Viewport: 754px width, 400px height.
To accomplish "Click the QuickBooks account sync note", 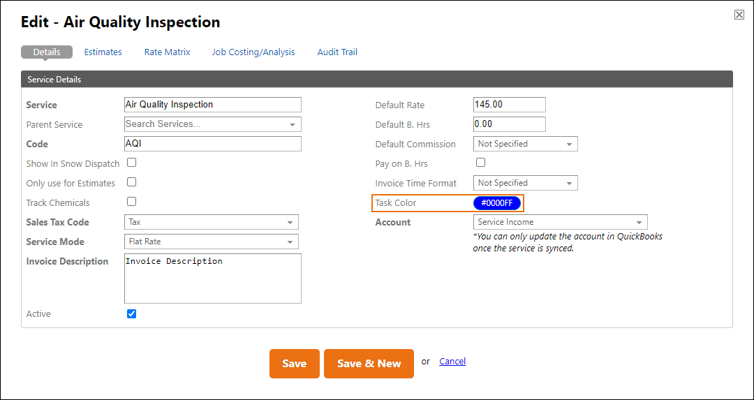I will tap(568, 243).
